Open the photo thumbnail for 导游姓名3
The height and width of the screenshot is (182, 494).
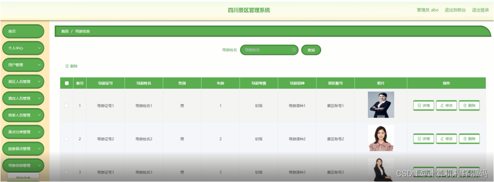click(x=381, y=170)
